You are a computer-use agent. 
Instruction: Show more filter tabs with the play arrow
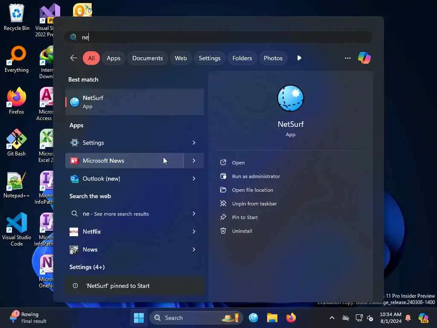click(x=299, y=58)
